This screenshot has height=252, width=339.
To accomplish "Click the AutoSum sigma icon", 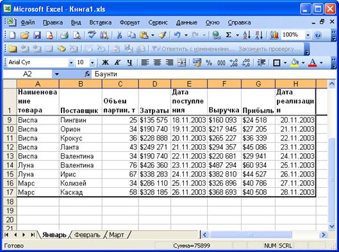I will [x=229, y=35].
